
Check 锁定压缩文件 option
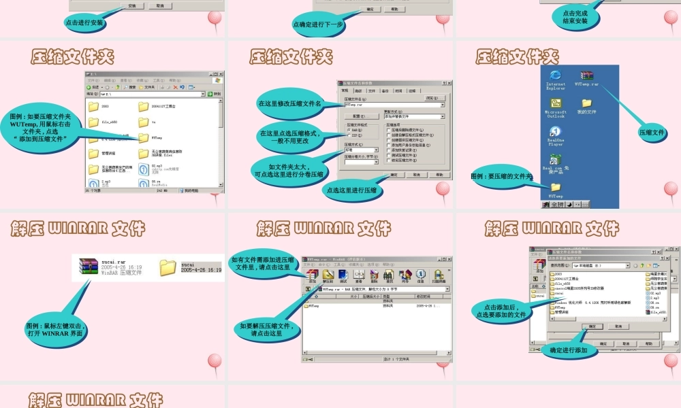coord(389,160)
